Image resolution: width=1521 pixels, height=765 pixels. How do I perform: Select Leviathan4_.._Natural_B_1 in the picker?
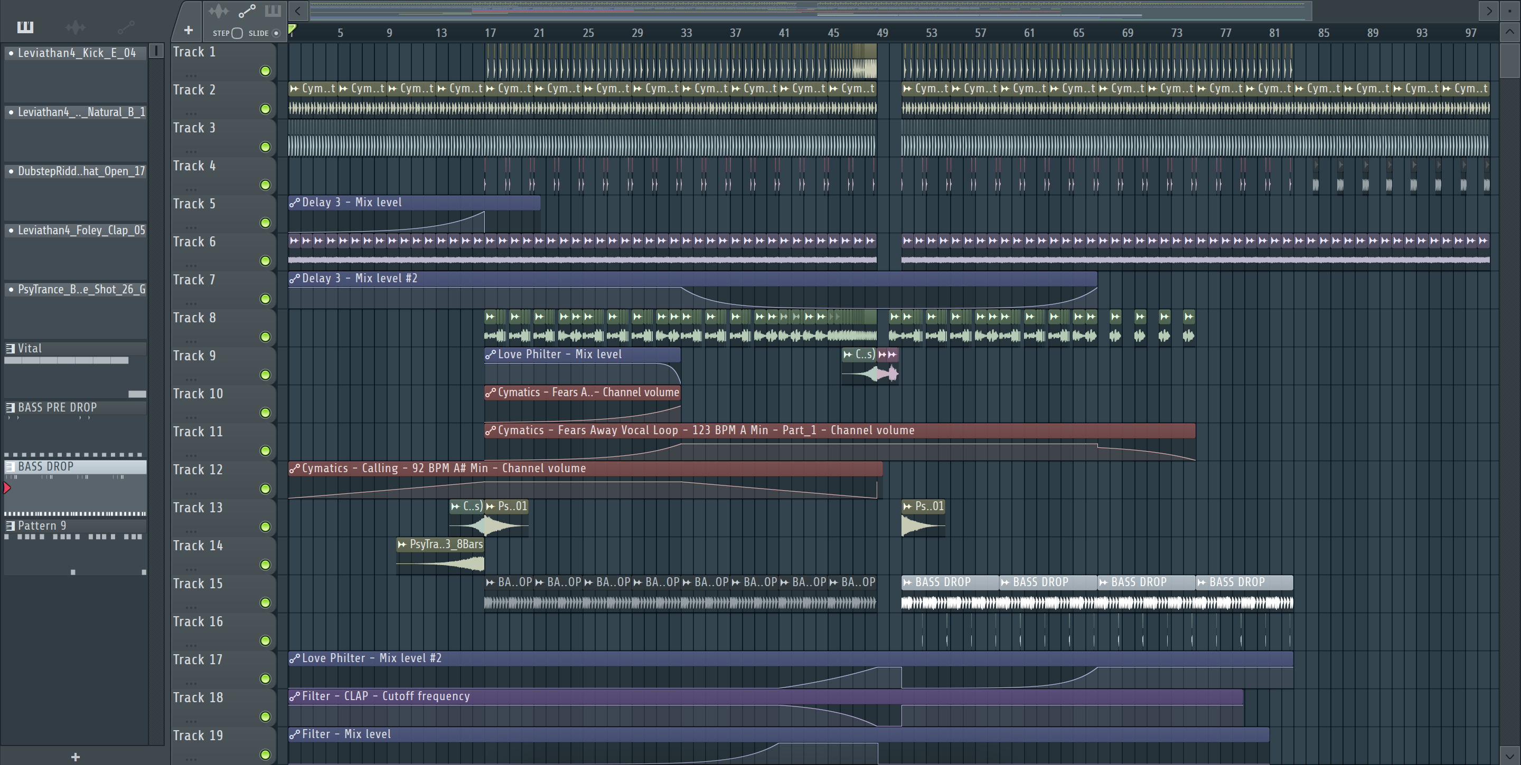[76, 112]
